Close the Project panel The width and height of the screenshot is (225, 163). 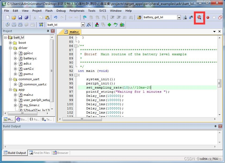(53, 31)
